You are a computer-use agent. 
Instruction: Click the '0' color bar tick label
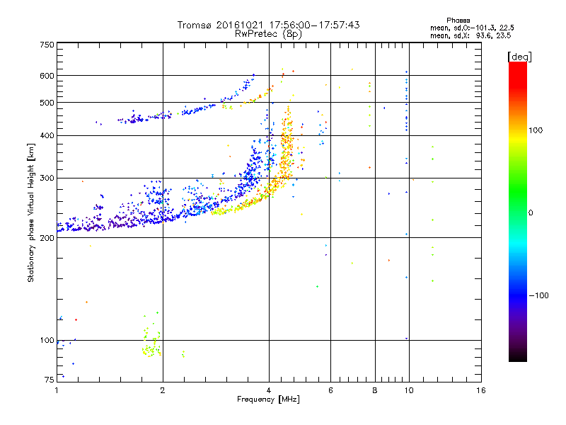pos(531,213)
